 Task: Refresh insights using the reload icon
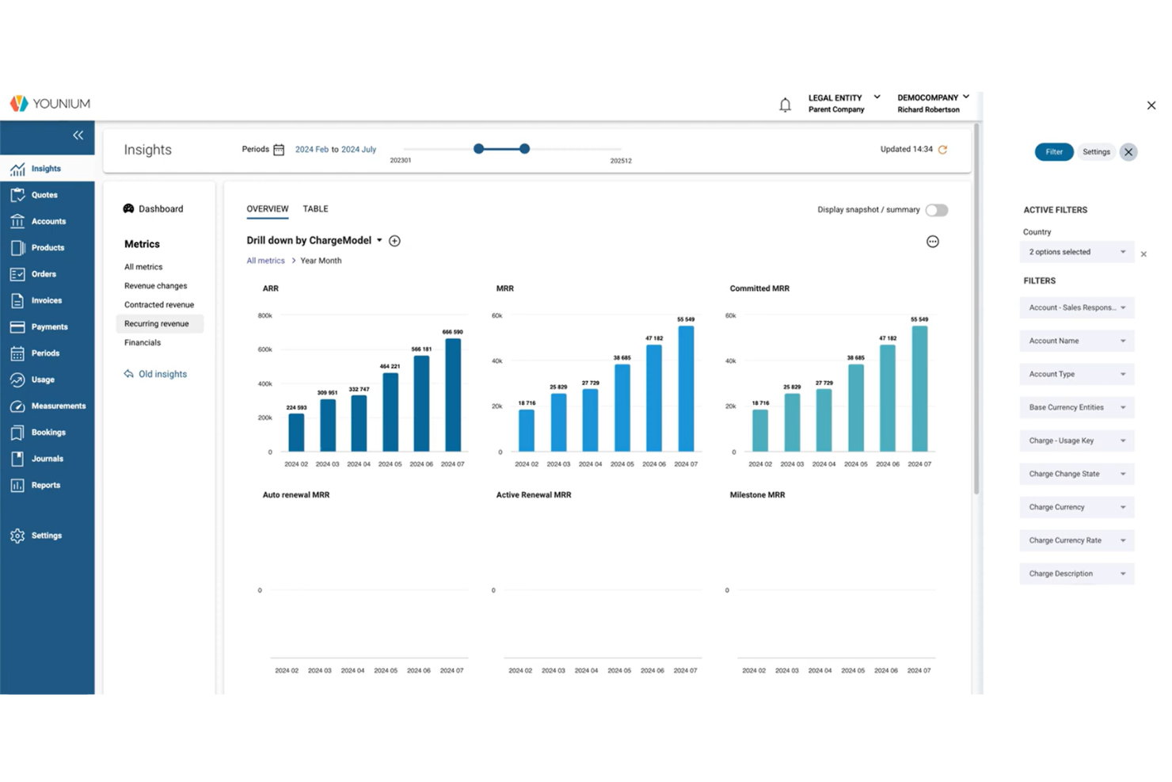point(942,149)
